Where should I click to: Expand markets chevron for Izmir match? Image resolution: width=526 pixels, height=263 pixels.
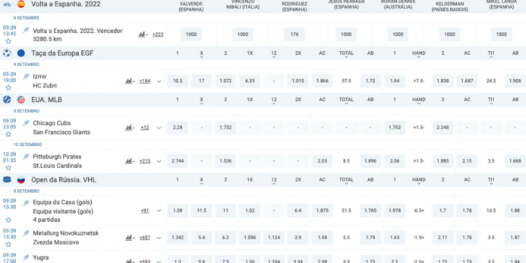[x=159, y=81]
